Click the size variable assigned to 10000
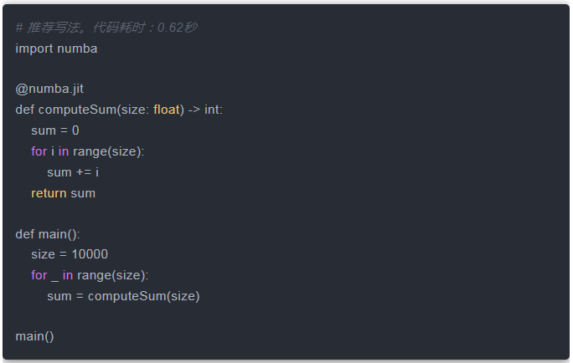The width and height of the screenshot is (573, 363). (x=44, y=254)
